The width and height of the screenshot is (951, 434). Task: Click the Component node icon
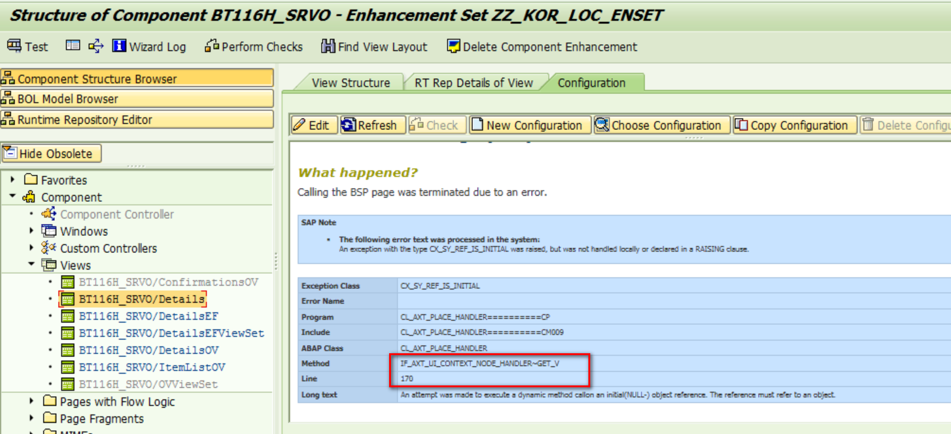coord(30,197)
